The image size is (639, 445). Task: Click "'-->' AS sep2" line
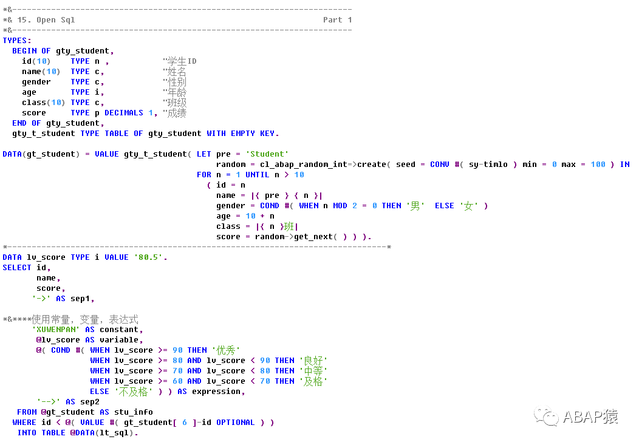click(x=68, y=402)
